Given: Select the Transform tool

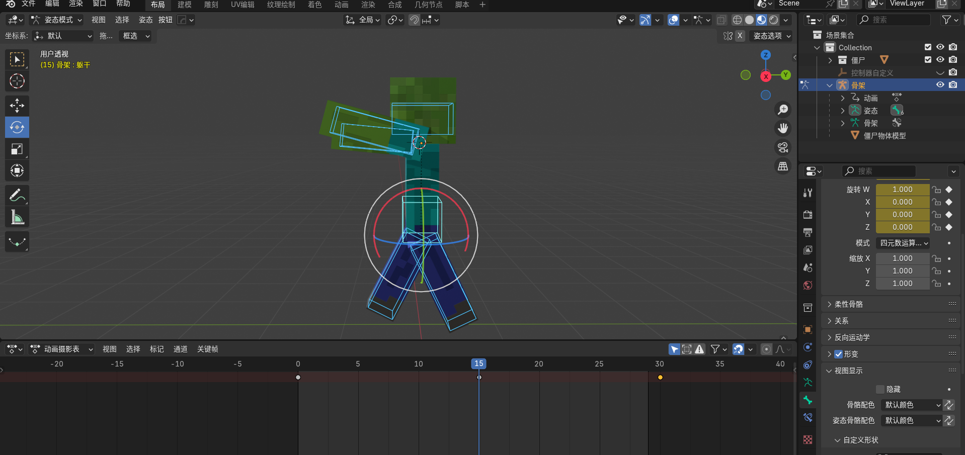Looking at the screenshot, I should pos(17,170).
